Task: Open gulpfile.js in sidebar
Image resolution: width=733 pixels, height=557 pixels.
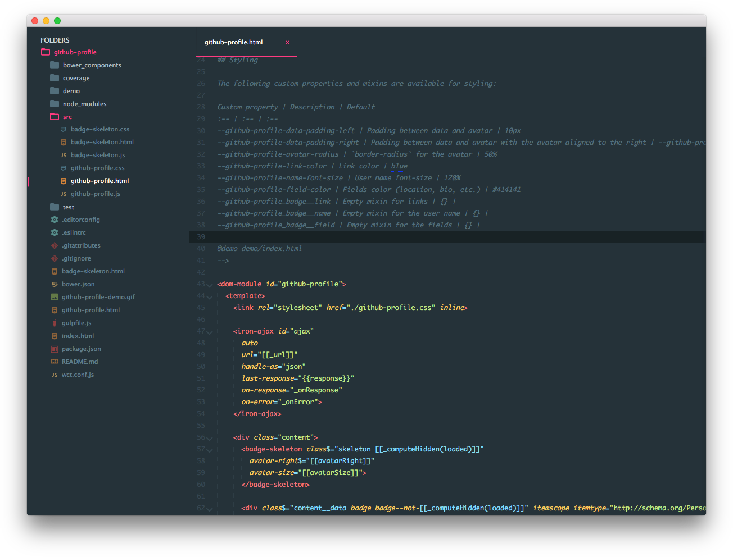Action: 76,323
